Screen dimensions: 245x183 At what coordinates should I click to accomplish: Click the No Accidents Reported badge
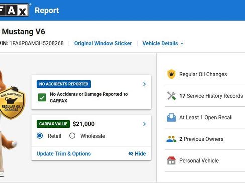pyautogui.click(x=64, y=84)
